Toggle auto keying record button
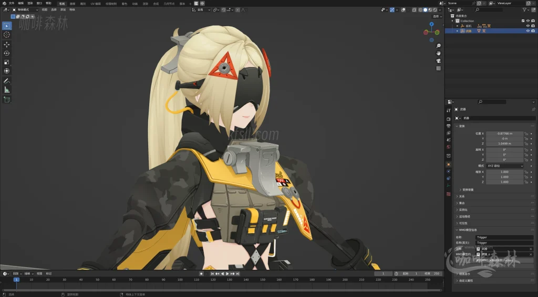The width and height of the screenshot is (538, 297). [201, 274]
